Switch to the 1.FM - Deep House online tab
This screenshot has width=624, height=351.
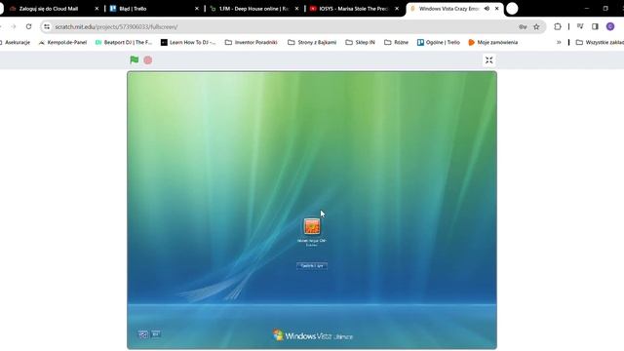tap(253, 9)
